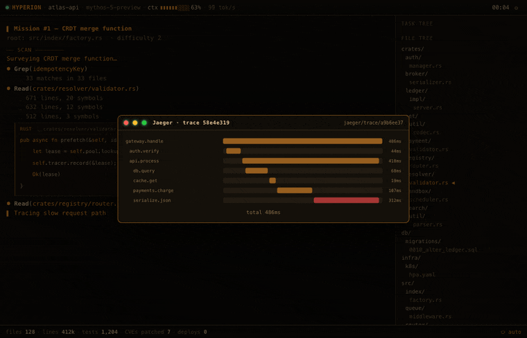Minimize the Jaeger window with the yellow button

[135, 123]
